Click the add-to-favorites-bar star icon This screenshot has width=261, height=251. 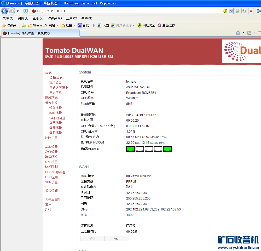click(x=24, y=25)
